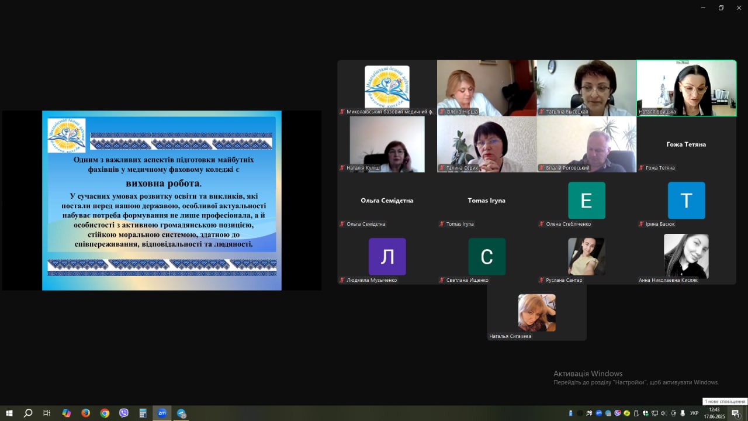Click the active Zoom taskbar icon
The width and height of the screenshot is (748, 421).
(x=162, y=413)
